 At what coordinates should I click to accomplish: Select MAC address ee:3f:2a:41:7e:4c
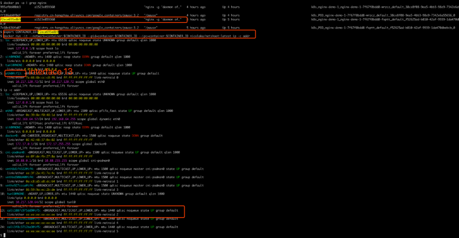41,173
